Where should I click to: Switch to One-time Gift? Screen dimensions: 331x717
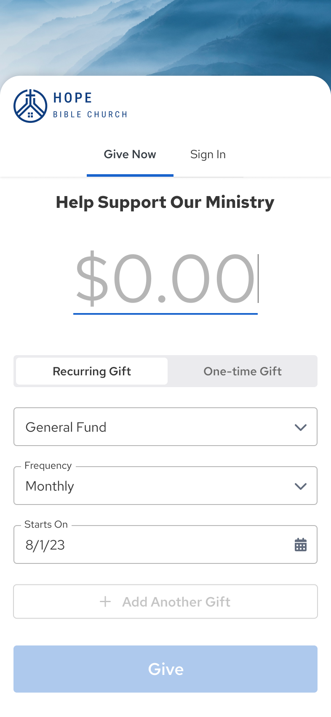(x=243, y=371)
